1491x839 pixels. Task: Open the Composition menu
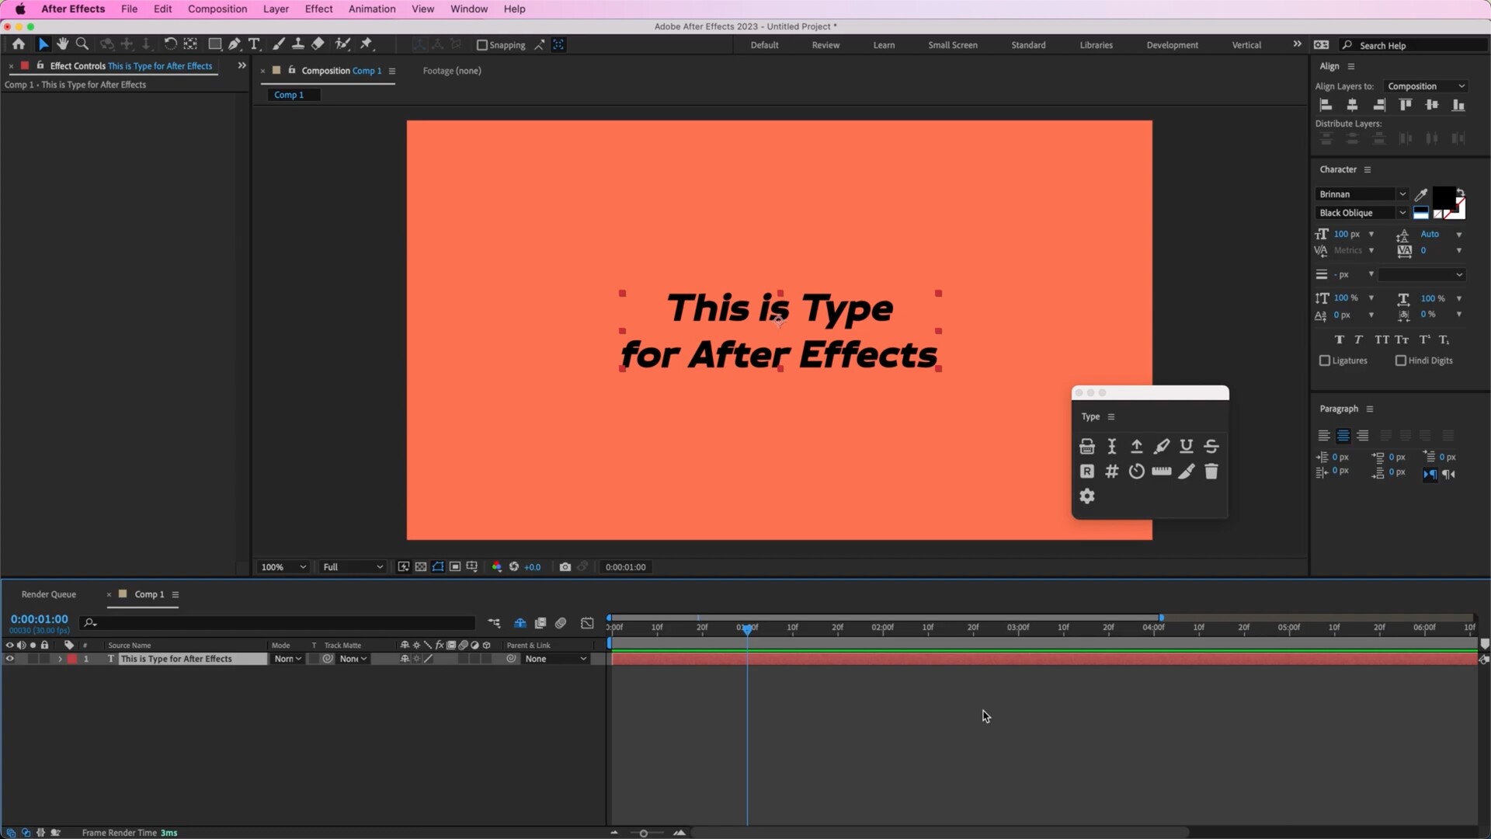tap(217, 9)
